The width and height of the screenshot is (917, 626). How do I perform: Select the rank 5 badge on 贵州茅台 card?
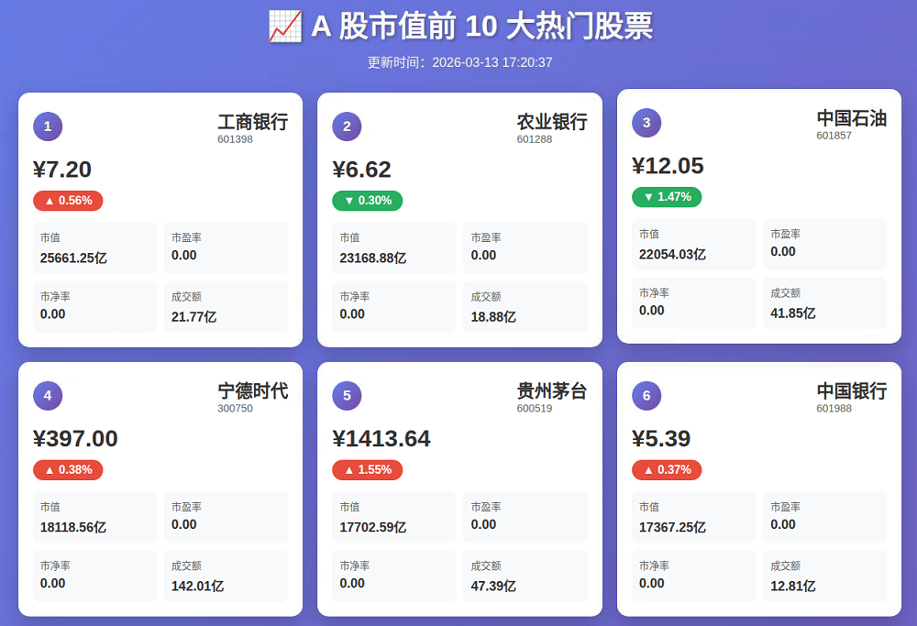pyautogui.click(x=347, y=395)
